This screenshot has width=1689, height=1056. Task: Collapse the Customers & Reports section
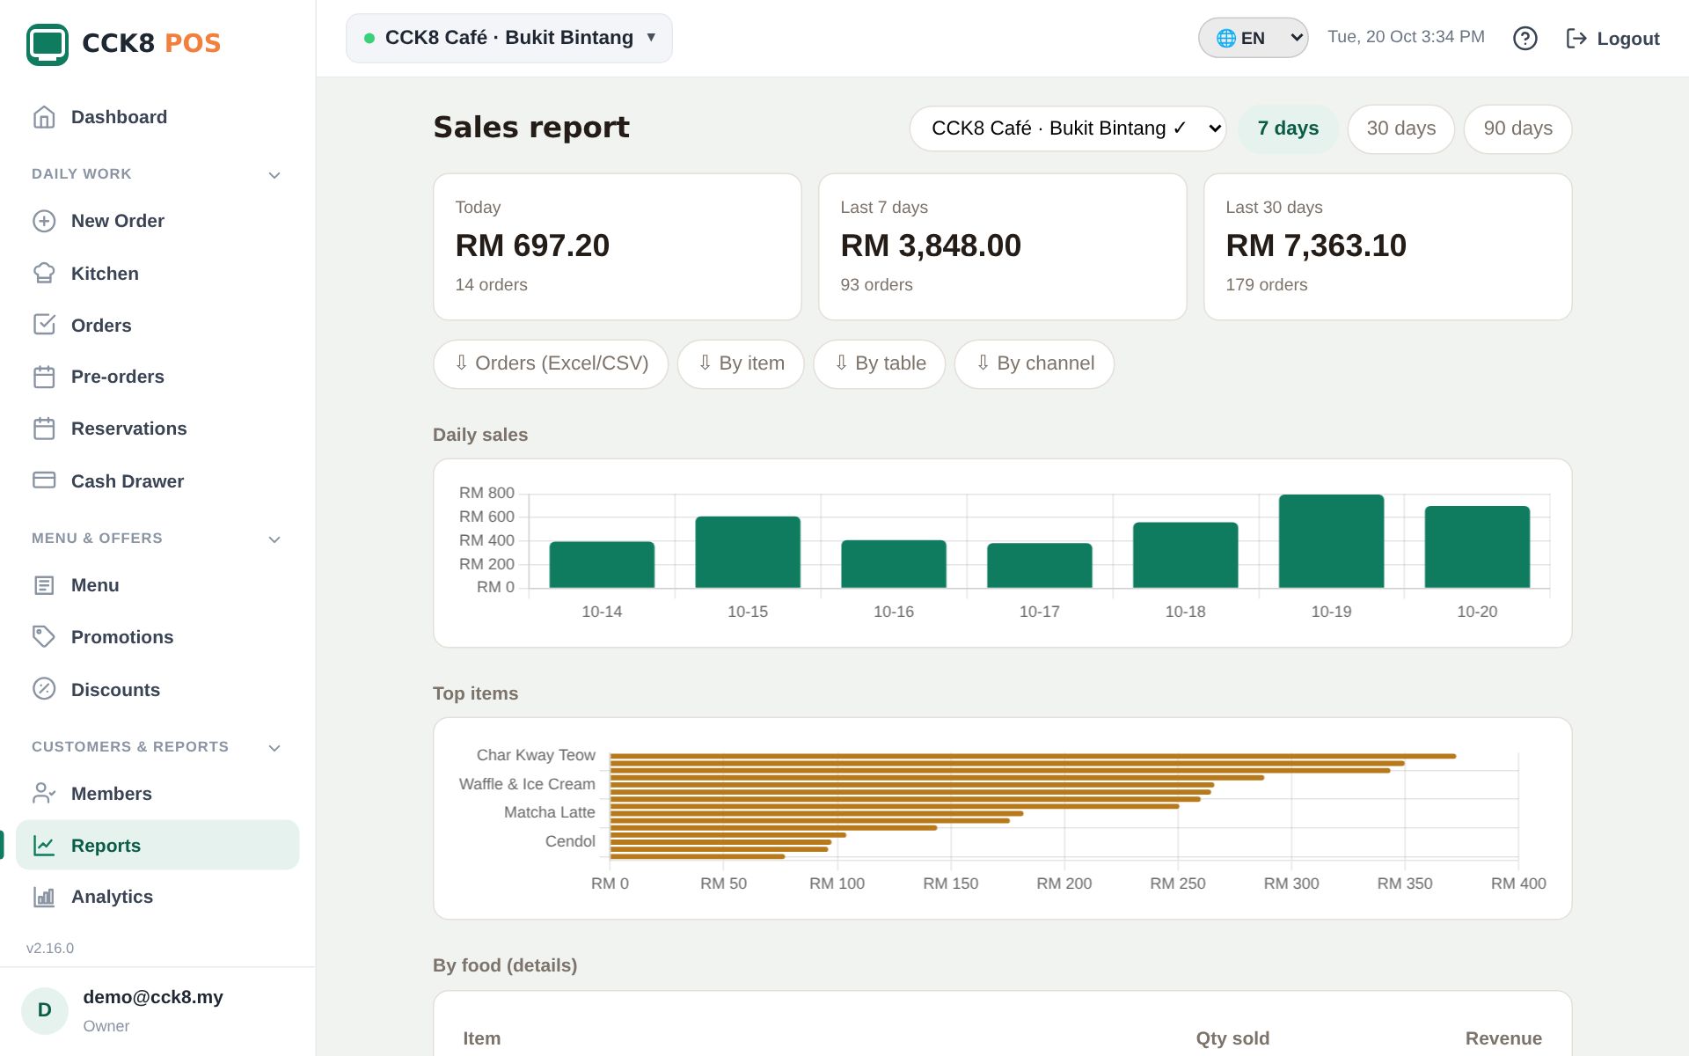click(274, 747)
